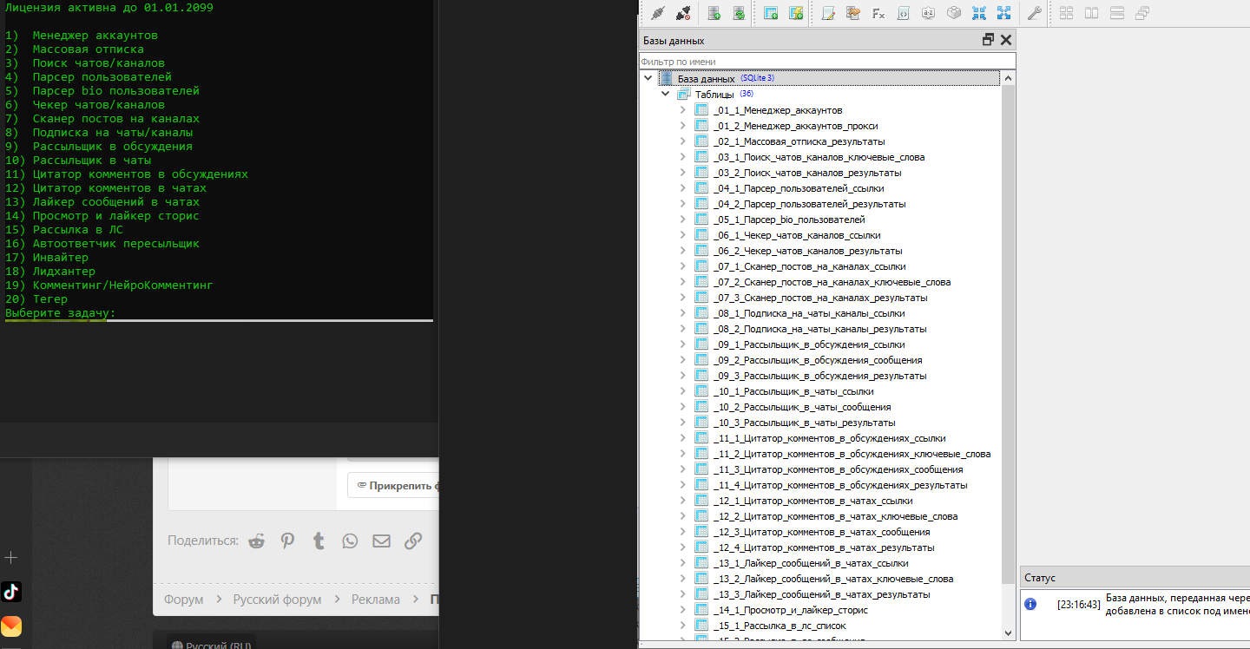Open the SQL functions editor (Fx) icon
Viewport: 1250px width, 649px height.
(x=878, y=13)
